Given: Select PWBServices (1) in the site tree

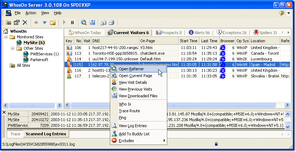Looking at the screenshot, I should [44, 54].
